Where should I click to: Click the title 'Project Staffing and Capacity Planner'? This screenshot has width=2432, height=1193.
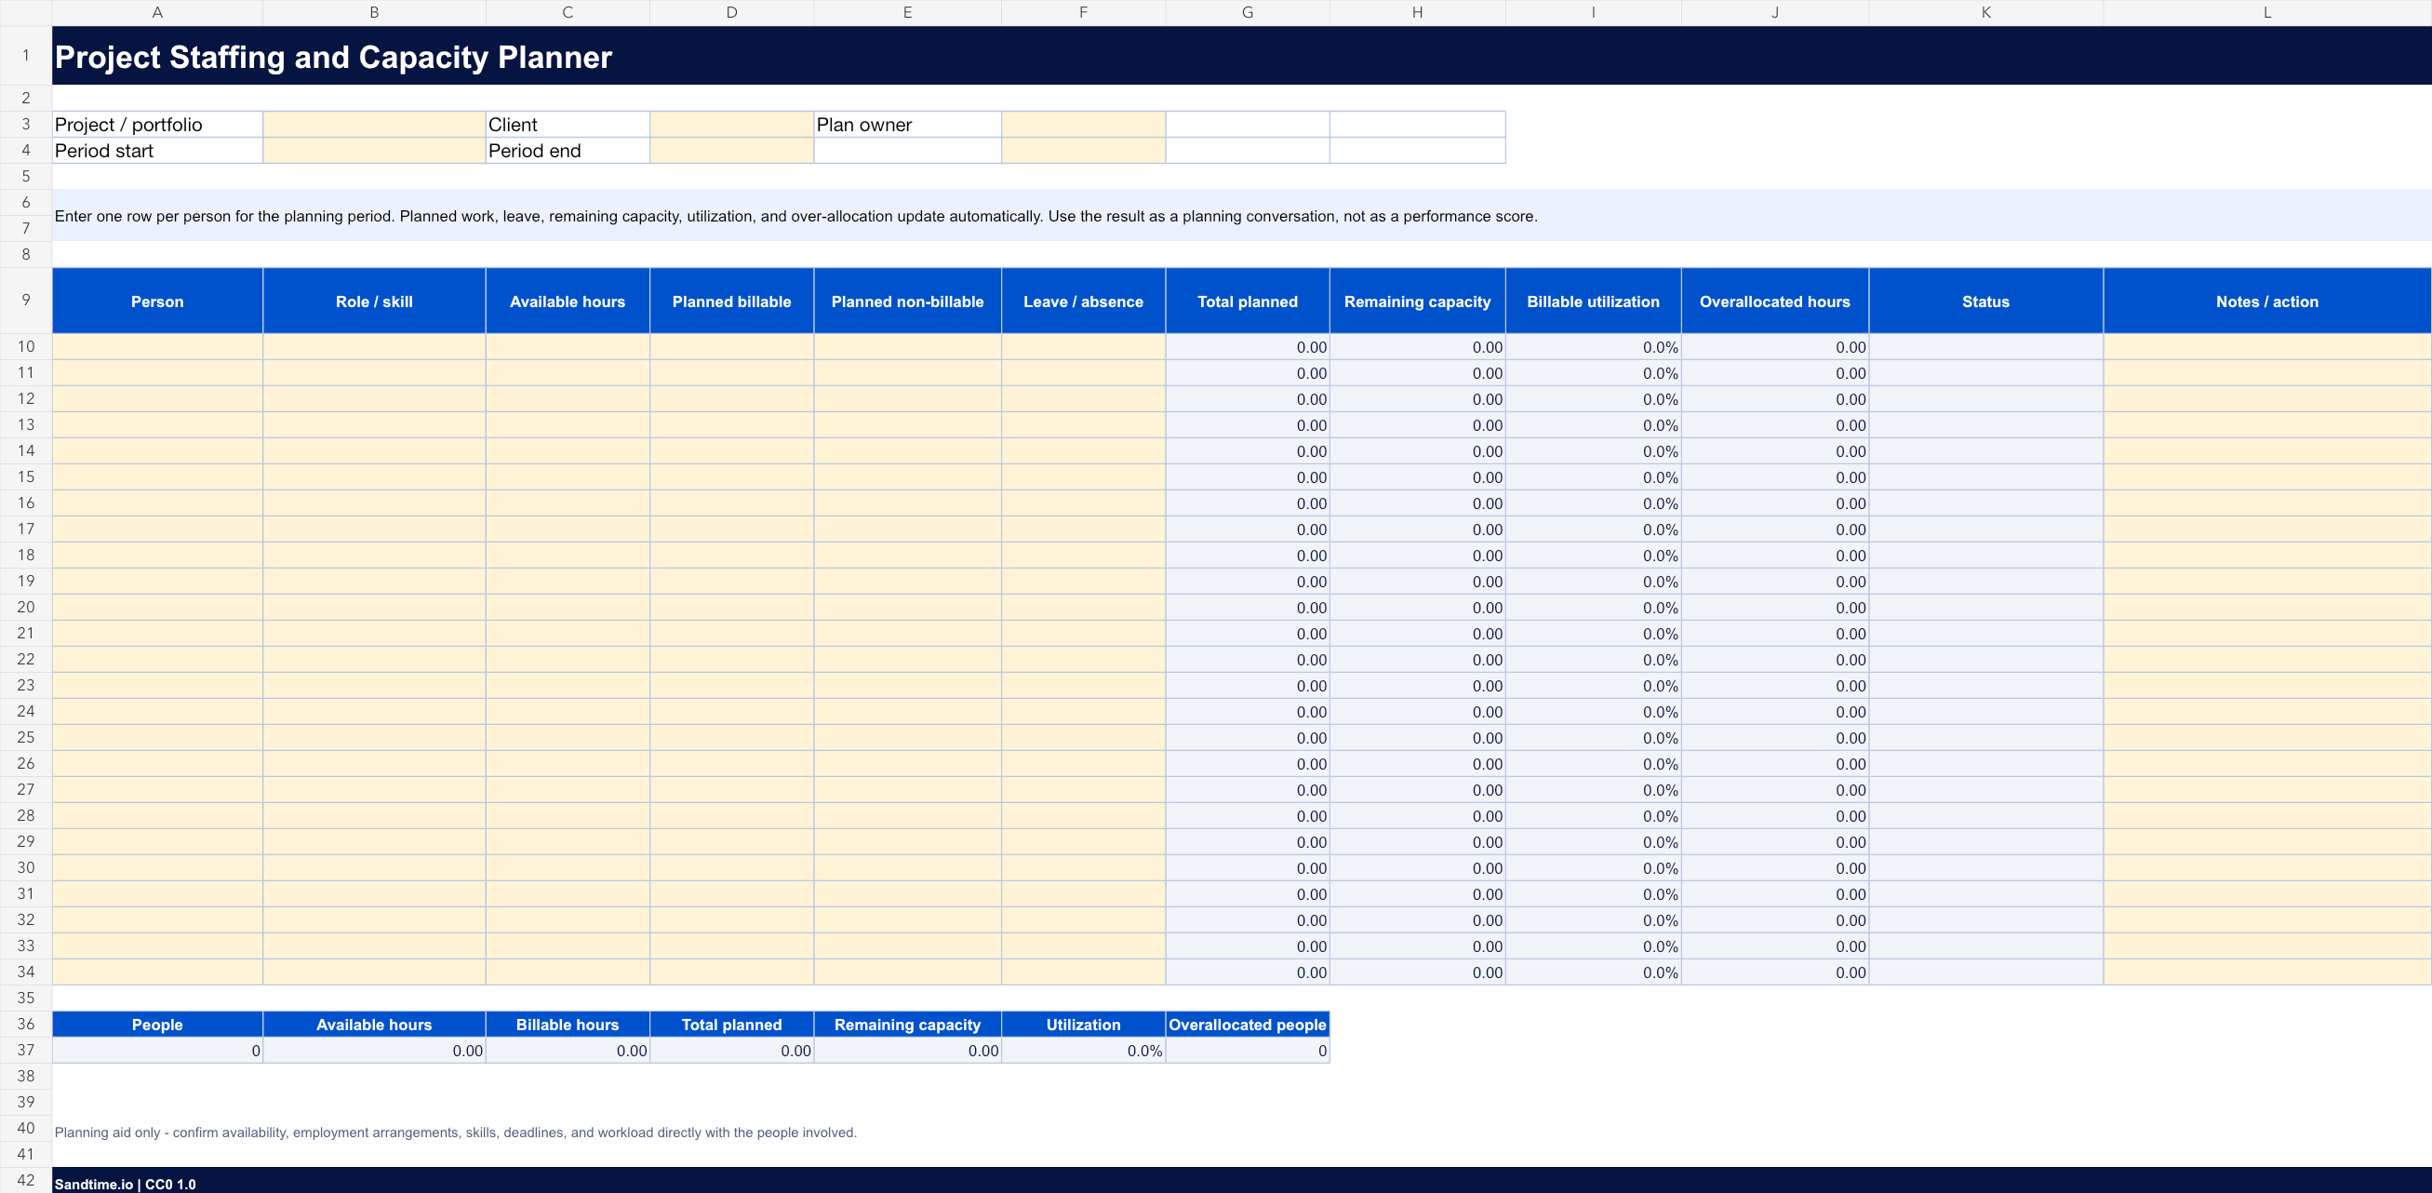click(333, 57)
